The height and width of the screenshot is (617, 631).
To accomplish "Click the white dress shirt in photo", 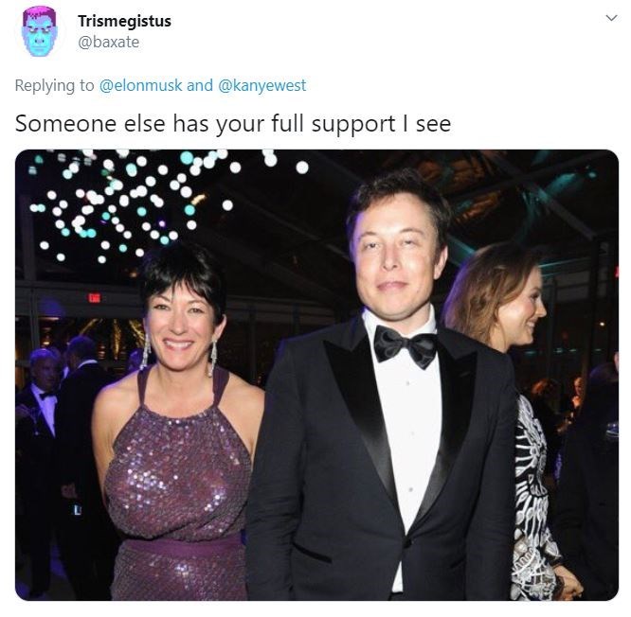I will (406, 422).
